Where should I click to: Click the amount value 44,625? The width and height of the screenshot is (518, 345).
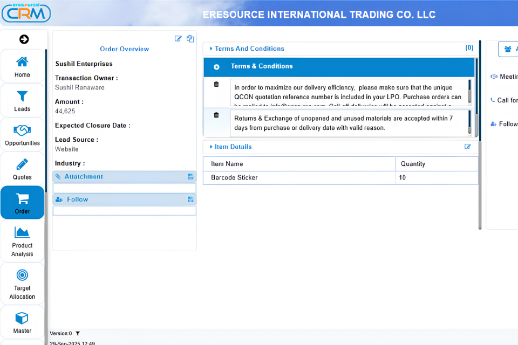tap(65, 111)
